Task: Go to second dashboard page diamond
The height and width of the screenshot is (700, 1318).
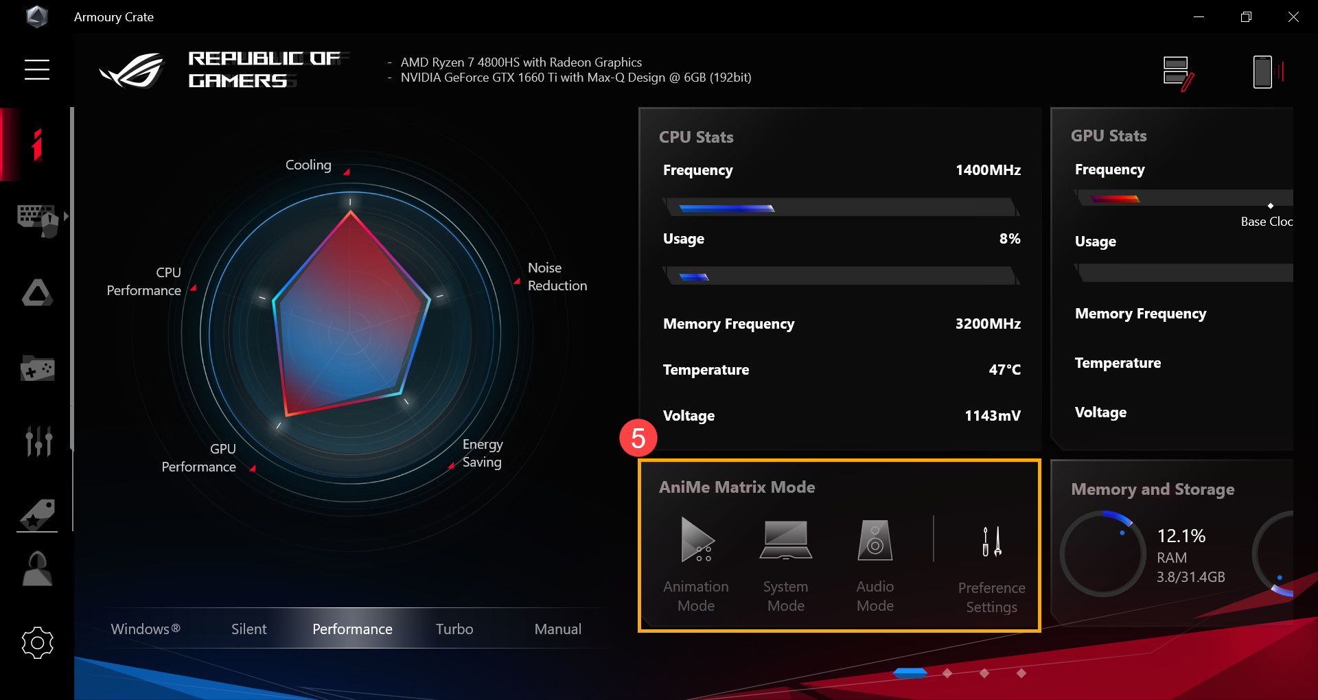Action: point(947,673)
